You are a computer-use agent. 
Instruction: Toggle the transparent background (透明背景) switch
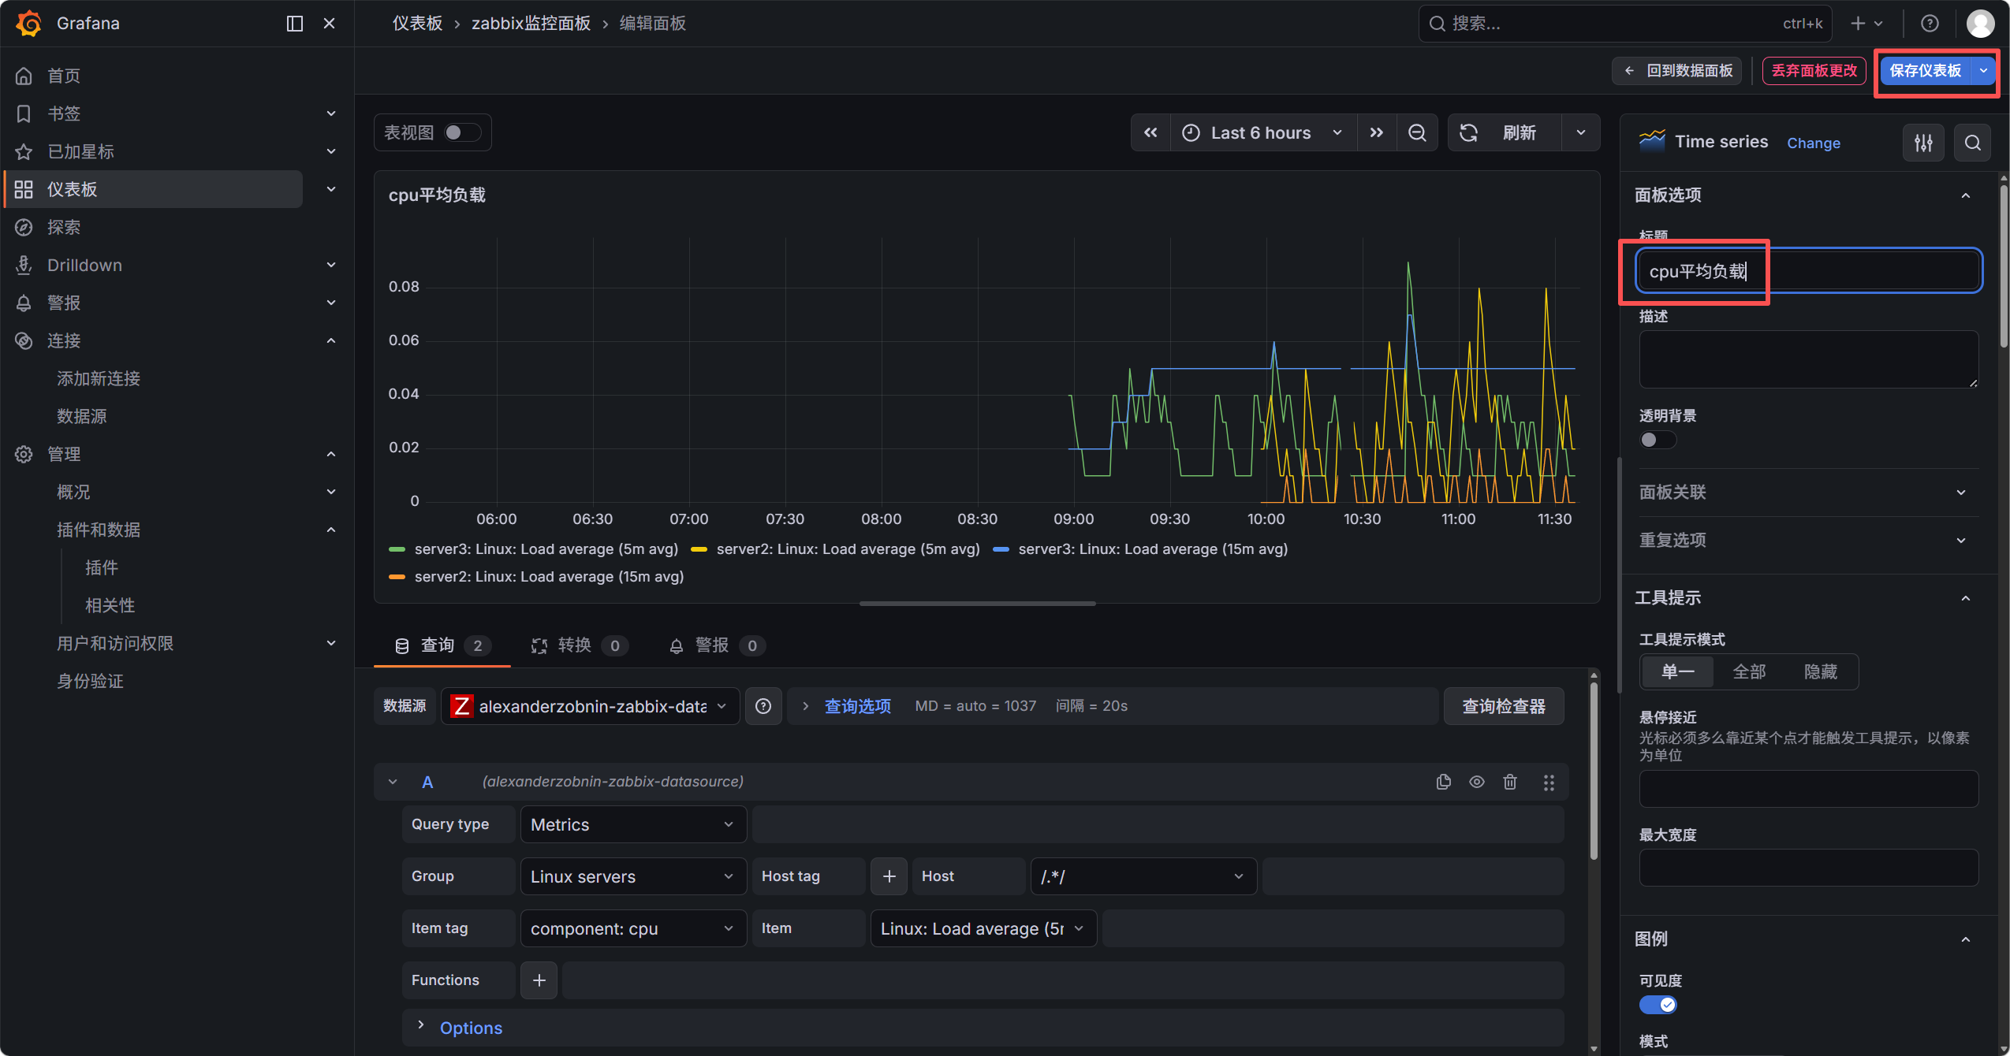(x=1658, y=440)
